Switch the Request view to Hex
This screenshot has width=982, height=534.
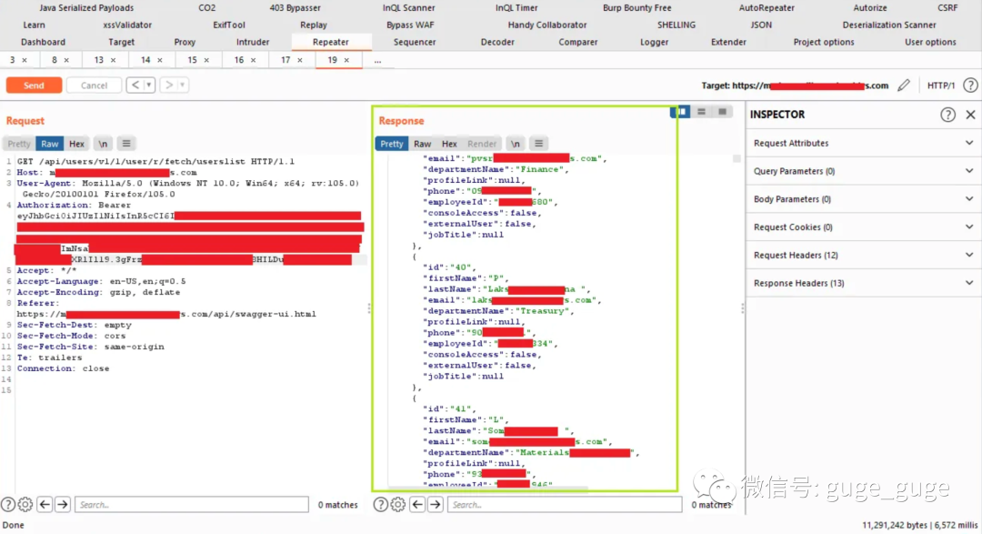pyautogui.click(x=76, y=144)
